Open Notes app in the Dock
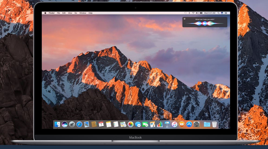The image size is (268, 149). click(x=109, y=124)
